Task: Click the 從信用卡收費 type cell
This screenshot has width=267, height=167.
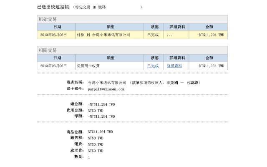Action: coord(109,66)
